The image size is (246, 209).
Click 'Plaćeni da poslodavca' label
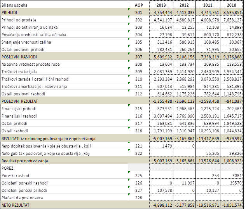(x=22, y=198)
